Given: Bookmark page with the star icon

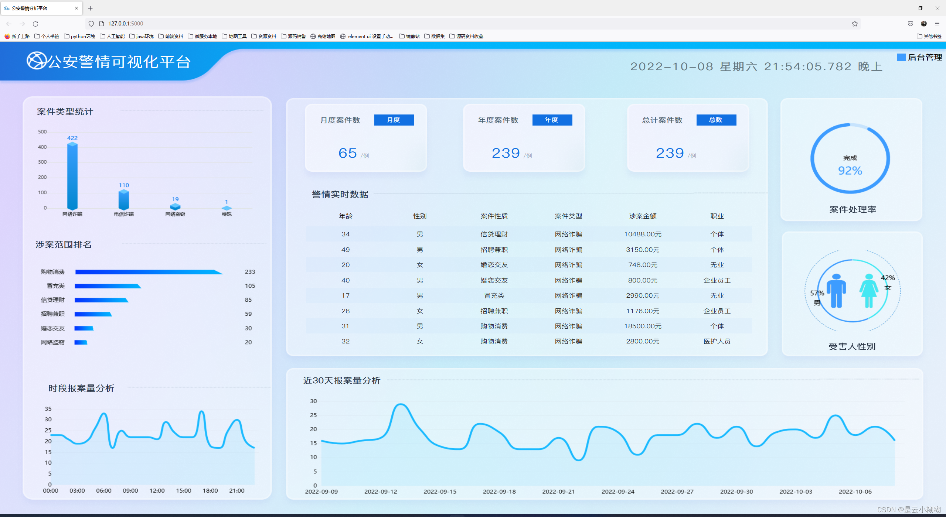Looking at the screenshot, I should 855,24.
